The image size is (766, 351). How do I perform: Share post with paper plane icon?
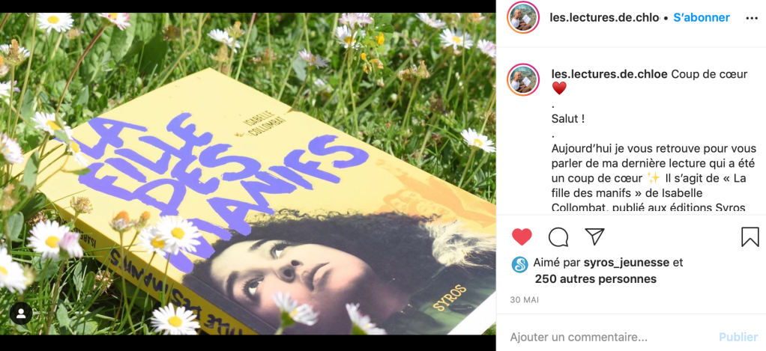pyautogui.click(x=594, y=236)
